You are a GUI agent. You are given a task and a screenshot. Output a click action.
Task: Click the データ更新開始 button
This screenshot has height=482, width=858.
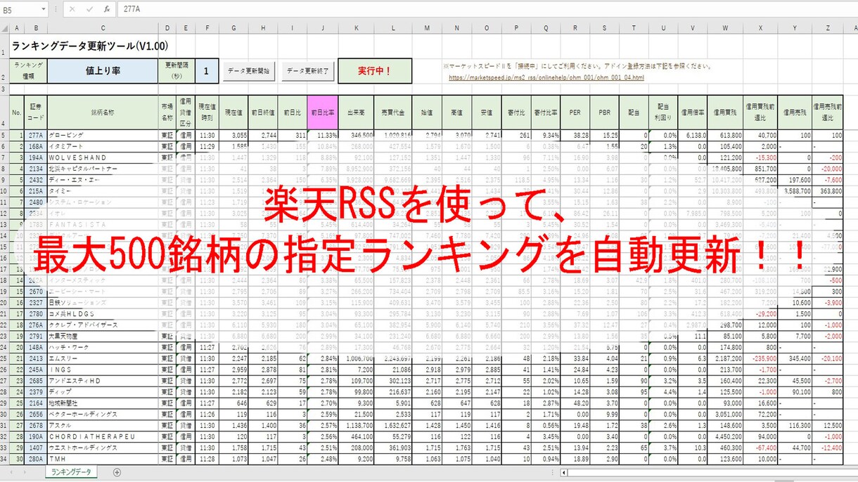coord(250,71)
